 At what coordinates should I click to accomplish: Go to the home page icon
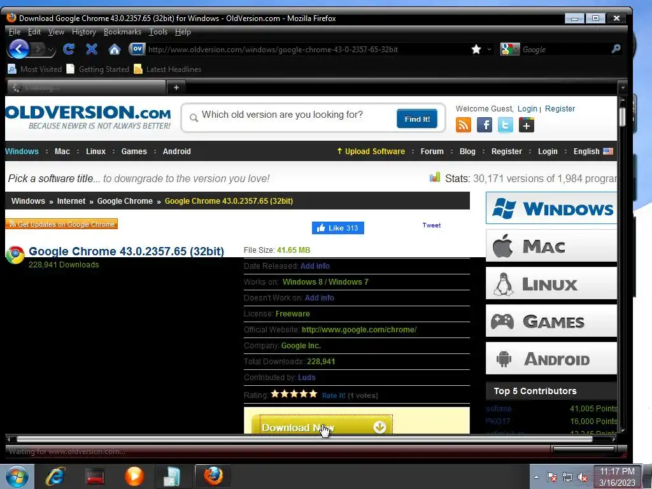(115, 50)
